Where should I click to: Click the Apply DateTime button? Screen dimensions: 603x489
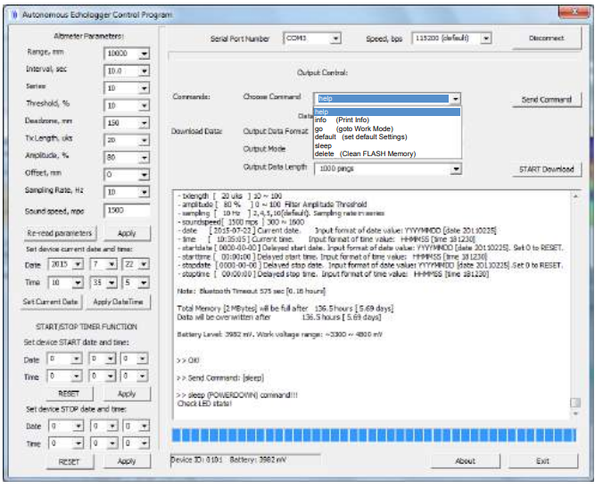point(120,303)
